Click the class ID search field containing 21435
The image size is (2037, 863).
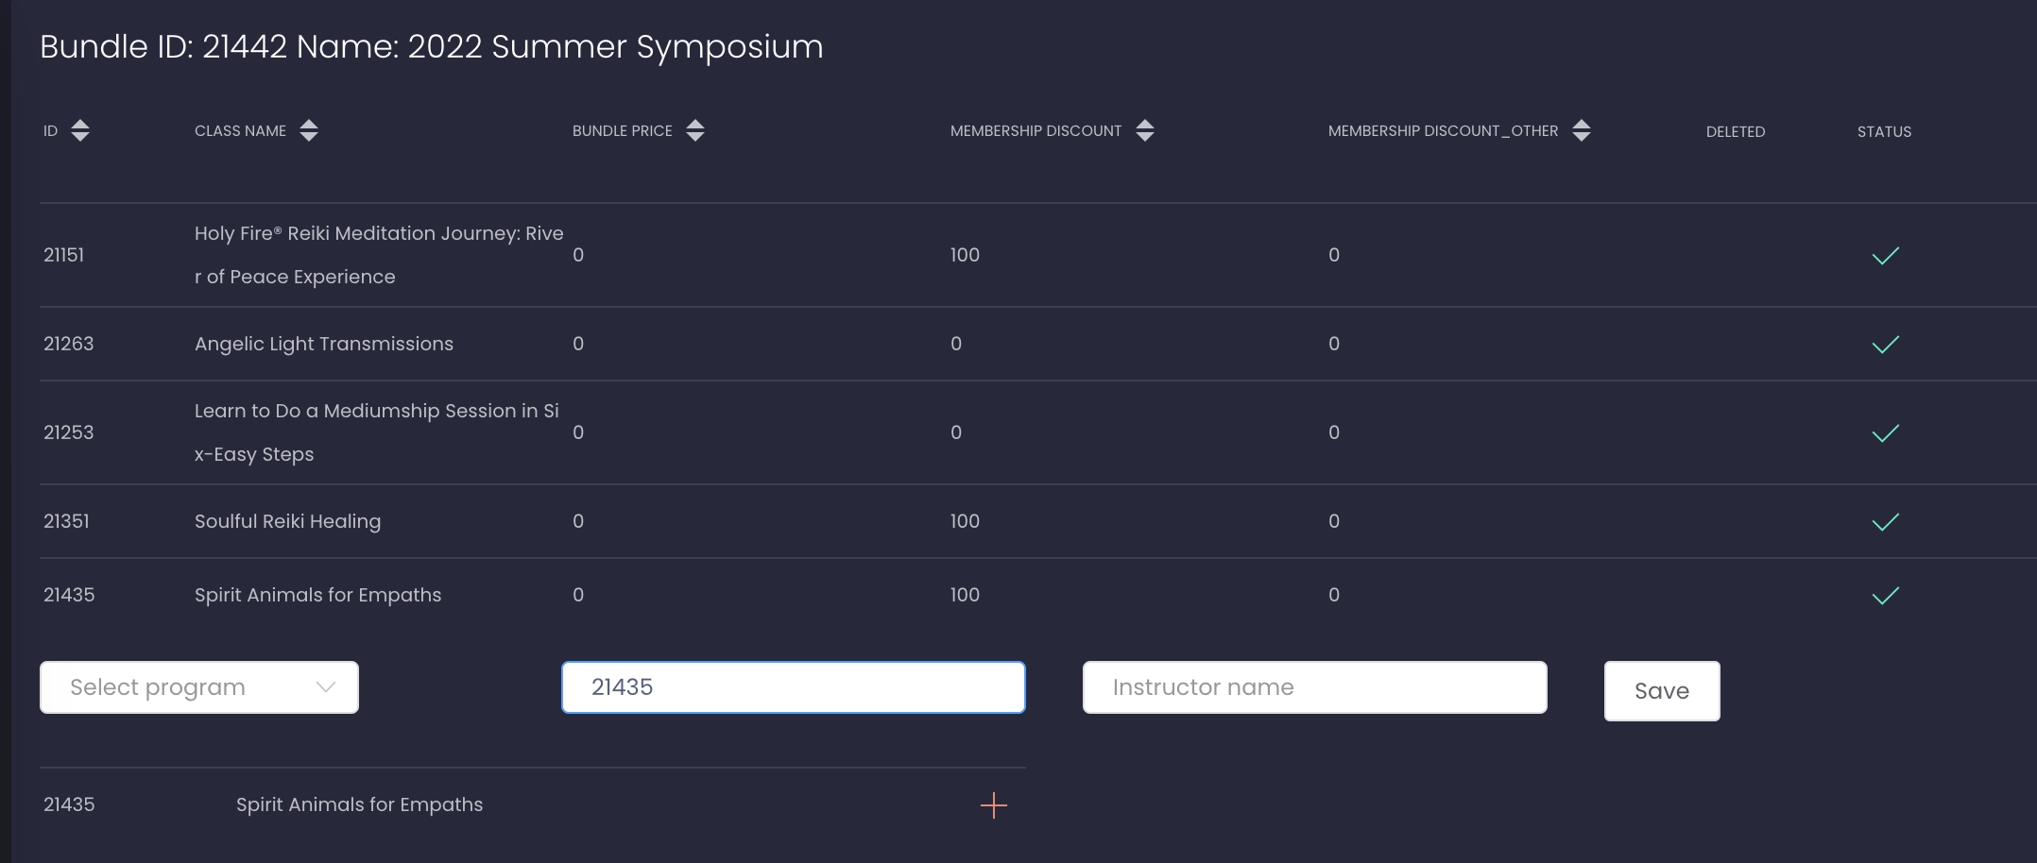coord(793,687)
